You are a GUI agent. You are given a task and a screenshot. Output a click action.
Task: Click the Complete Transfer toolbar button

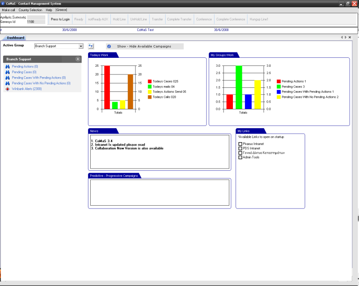tap(179, 19)
